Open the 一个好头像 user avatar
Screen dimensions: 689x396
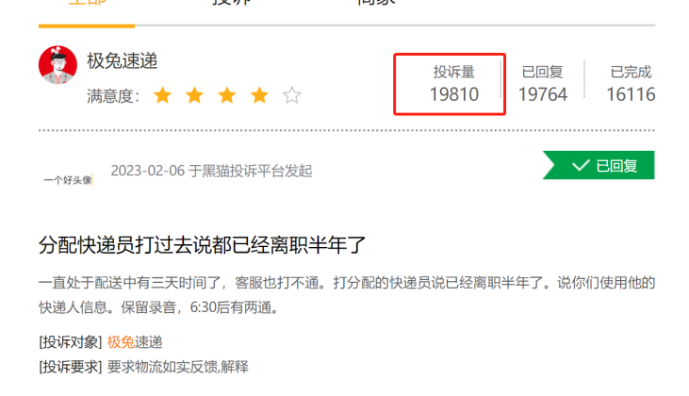(68, 180)
